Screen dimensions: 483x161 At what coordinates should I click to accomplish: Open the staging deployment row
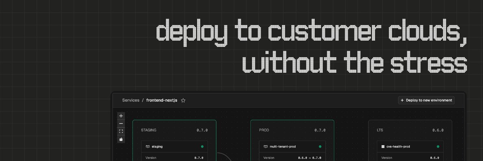click(x=174, y=146)
